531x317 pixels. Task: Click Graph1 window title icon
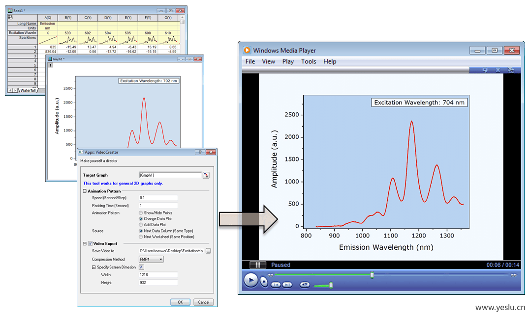49,59
